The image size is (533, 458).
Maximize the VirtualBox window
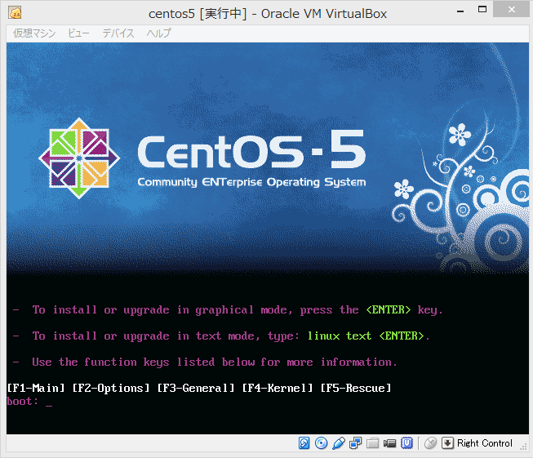pos(482,10)
